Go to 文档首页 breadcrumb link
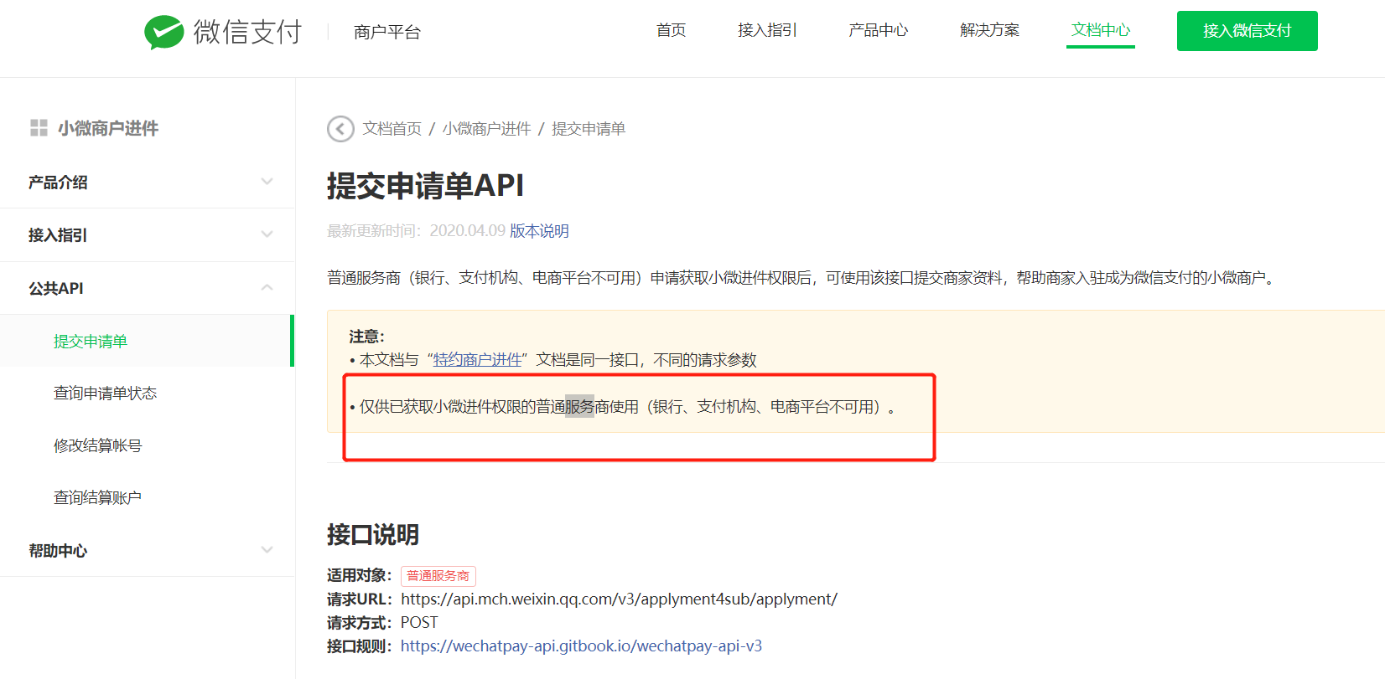 [x=392, y=129]
